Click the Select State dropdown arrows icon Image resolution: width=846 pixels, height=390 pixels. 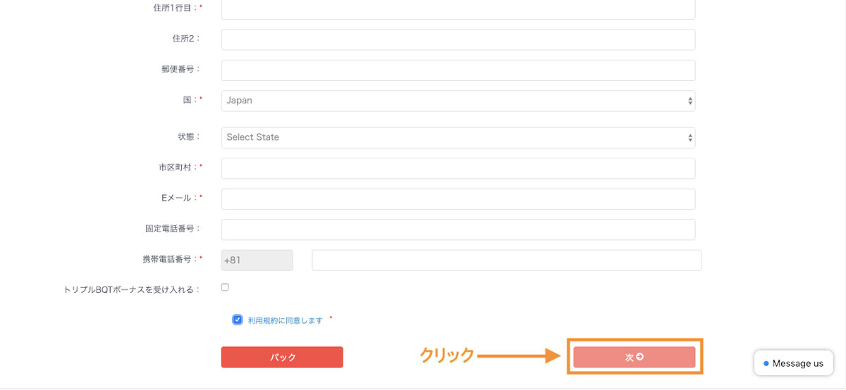point(689,138)
